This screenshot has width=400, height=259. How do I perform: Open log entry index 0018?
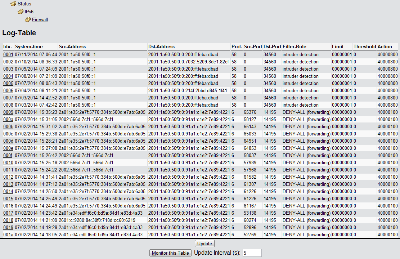tap(8, 220)
